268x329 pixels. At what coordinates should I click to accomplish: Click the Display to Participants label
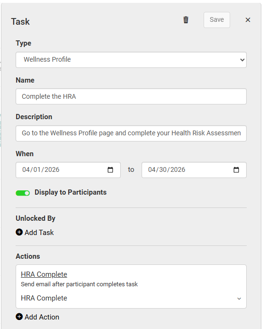click(x=71, y=192)
